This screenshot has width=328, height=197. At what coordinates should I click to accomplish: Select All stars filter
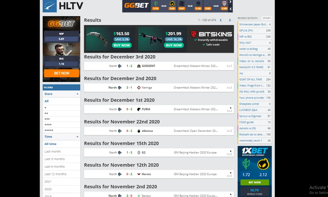[61, 101]
